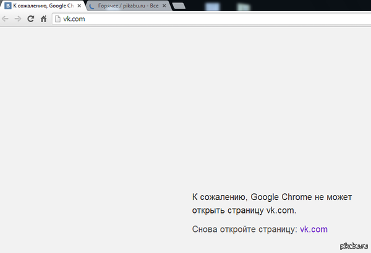
Task: Open the purple vk.com link in error message
Action: 313,230
